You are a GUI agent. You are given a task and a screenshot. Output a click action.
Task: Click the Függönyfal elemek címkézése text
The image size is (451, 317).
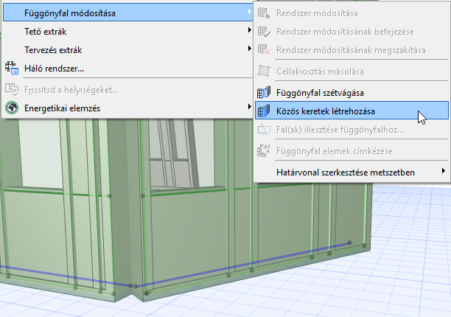click(x=335, y=151)
